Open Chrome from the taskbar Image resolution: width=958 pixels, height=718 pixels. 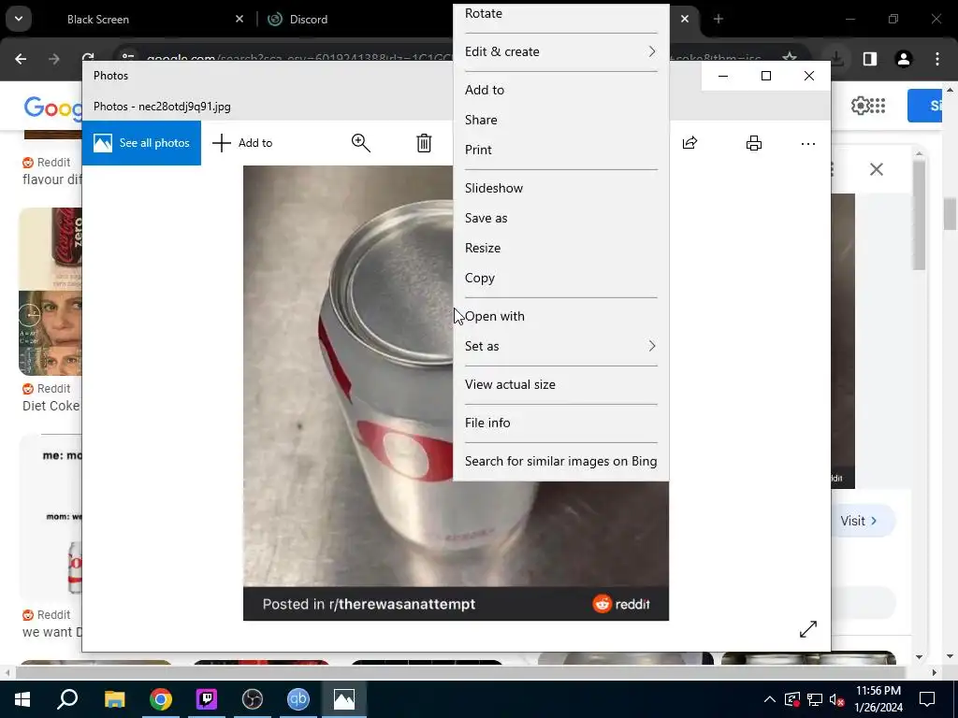[161, 699]
